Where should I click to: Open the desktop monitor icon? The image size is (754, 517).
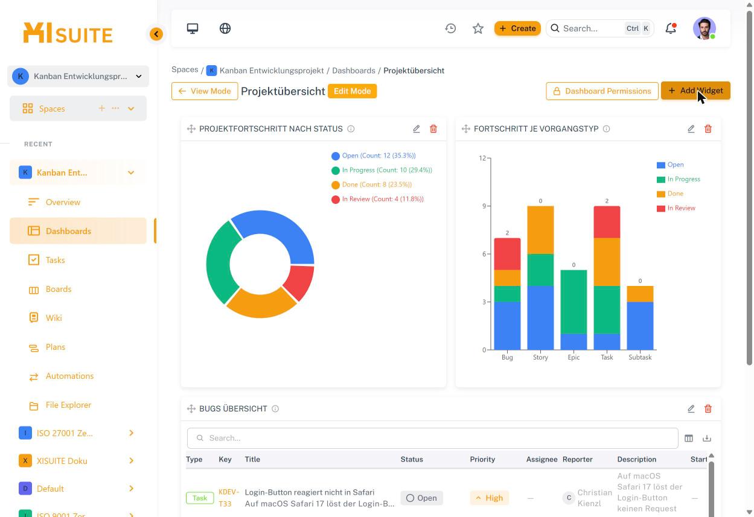(x=193, y=28)
